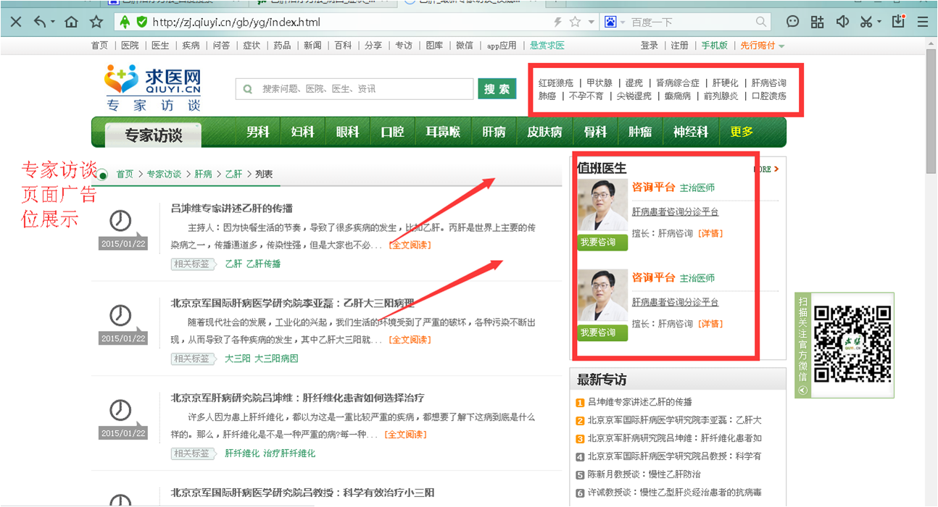938x507 pixels.
Task: Click the back arrow navigation icon
Action: [40, 22]
